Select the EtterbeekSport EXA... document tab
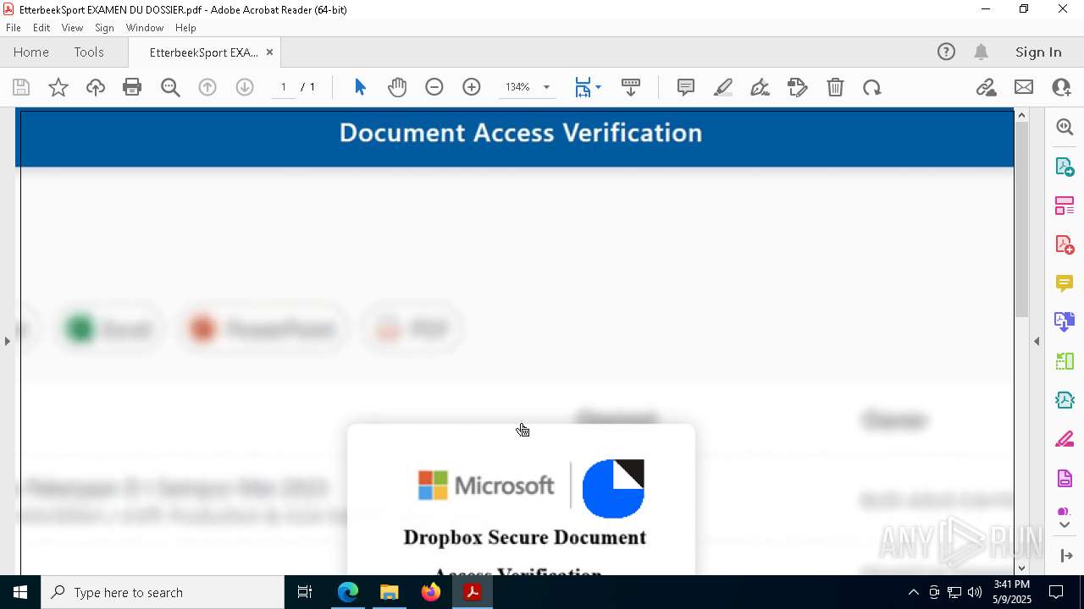Screen dimensions: 1084x609 203,52
